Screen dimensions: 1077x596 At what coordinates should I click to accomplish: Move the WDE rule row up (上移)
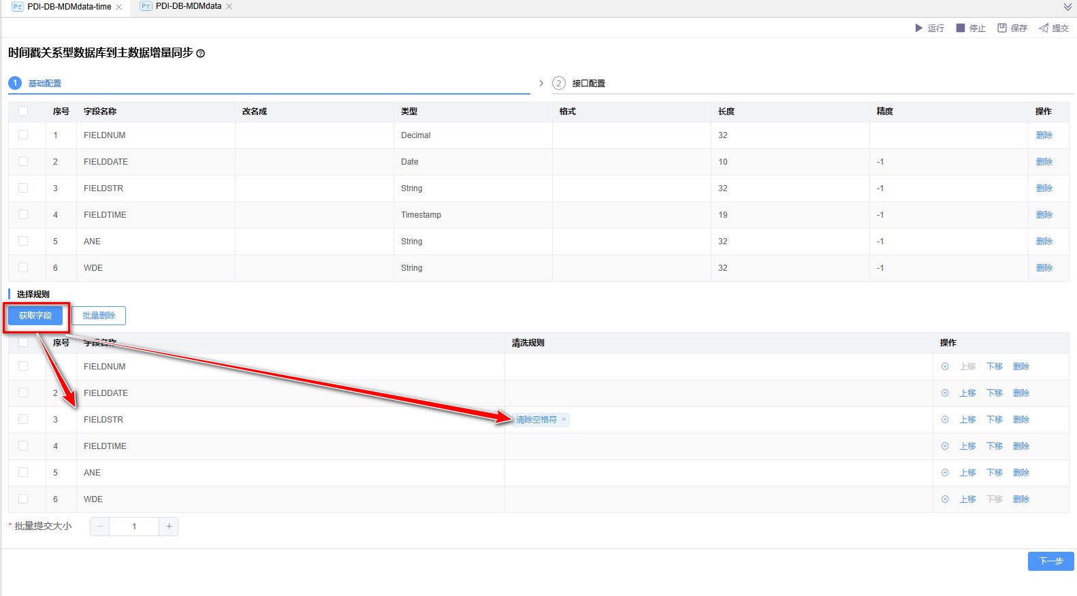coord(968,499)
